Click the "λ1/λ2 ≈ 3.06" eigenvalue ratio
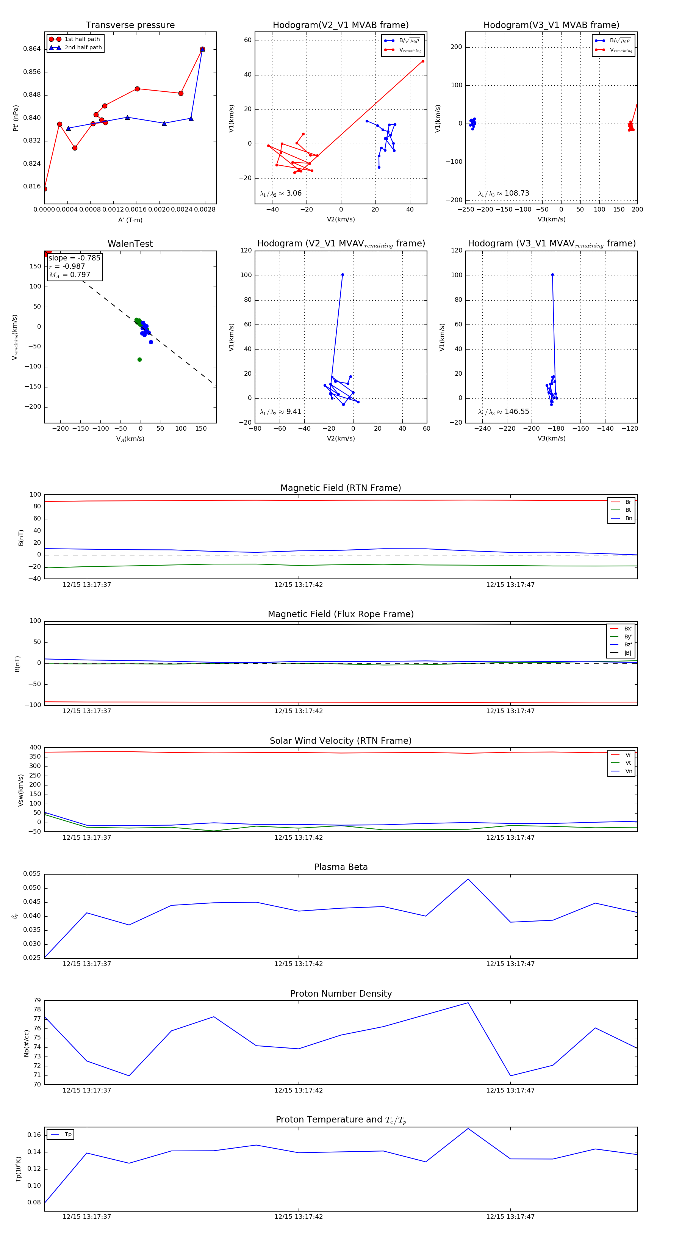This screenshot has height=1251, width=682. (280, 193)
